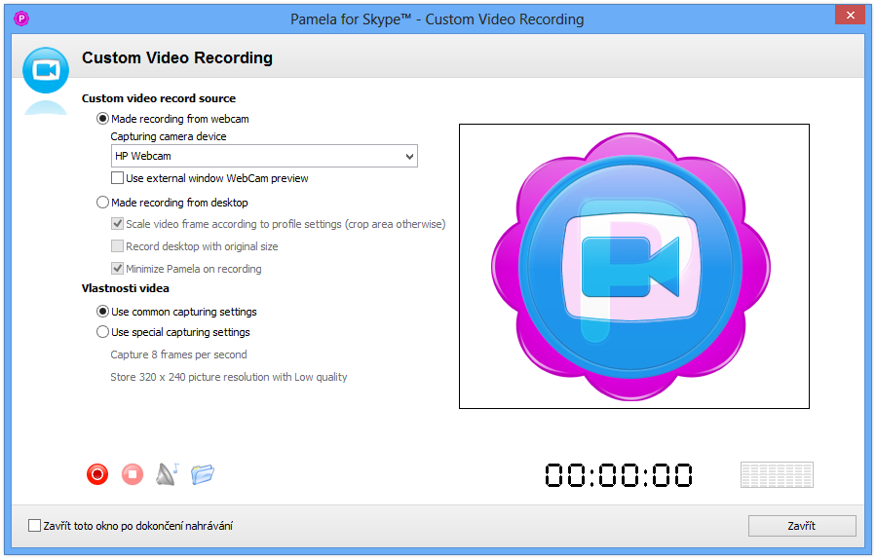Click the 00:00:00 recording timer
Screen dimensions: 876x559
coord(619,475)
